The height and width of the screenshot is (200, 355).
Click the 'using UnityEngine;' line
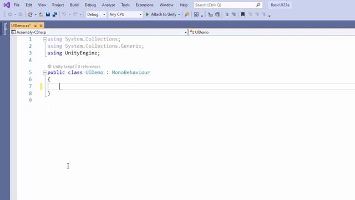tap(74, 53)
